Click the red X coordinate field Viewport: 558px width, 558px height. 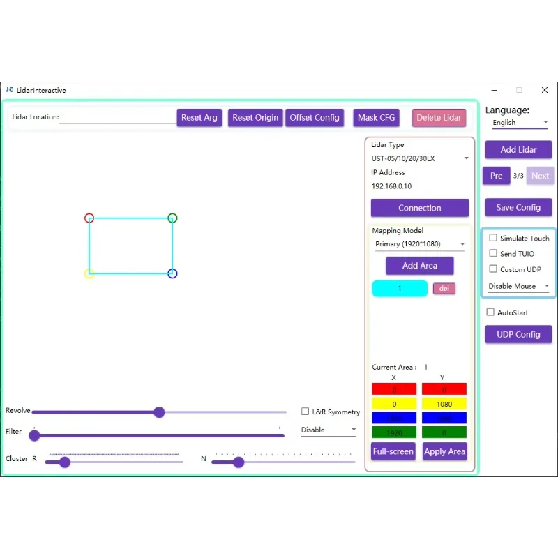394,389
